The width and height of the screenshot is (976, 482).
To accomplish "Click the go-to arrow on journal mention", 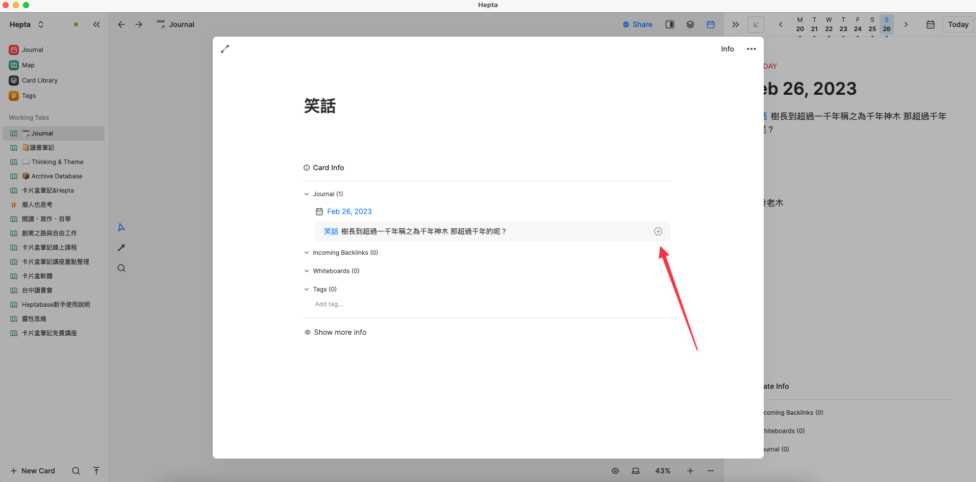I will 658,231.
